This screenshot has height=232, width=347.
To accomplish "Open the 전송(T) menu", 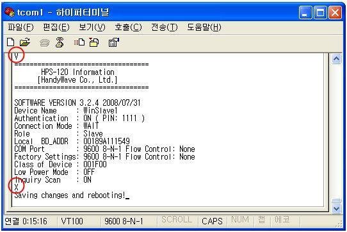I will coord(164,28).
